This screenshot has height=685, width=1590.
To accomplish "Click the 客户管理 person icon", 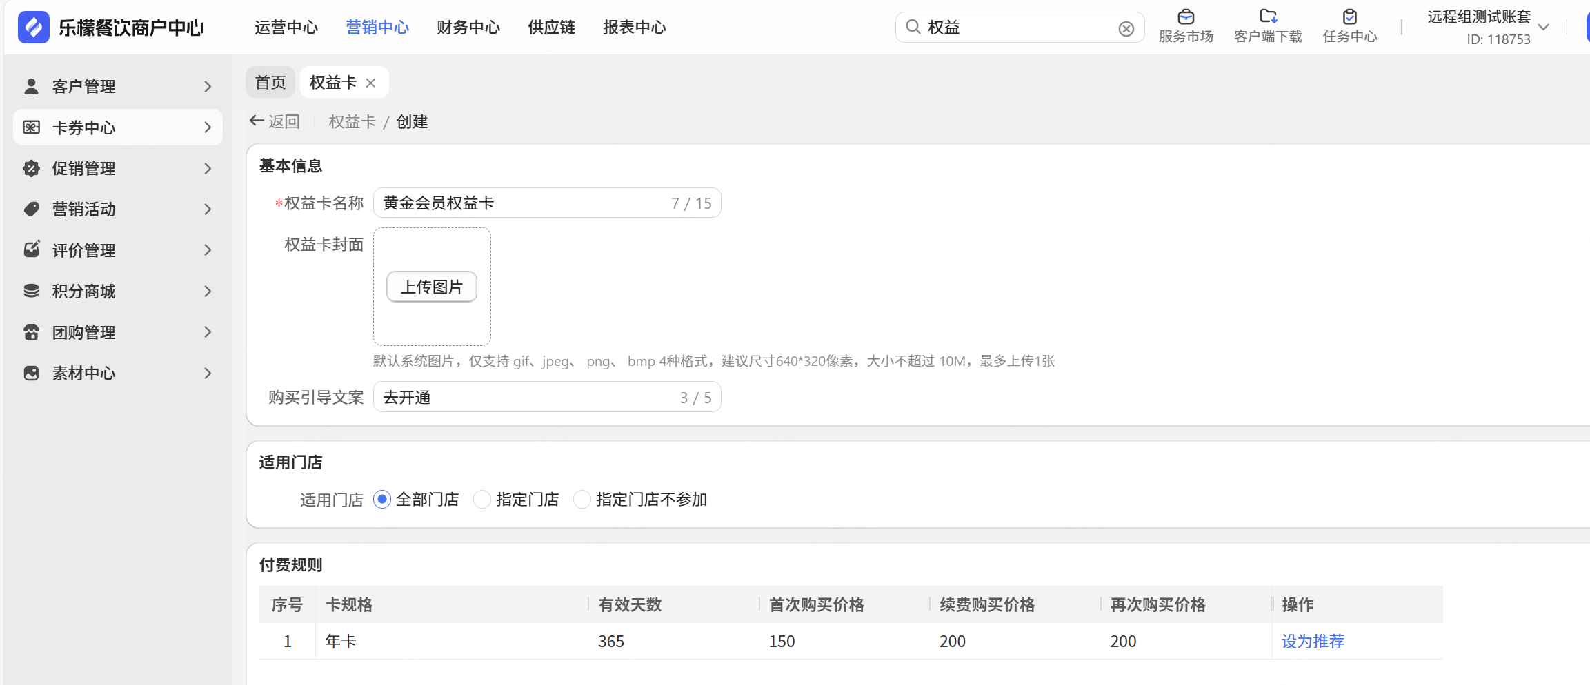I will tap(31, 86).
